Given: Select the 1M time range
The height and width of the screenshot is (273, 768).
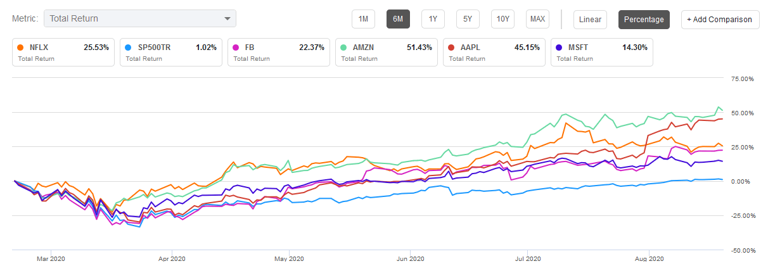Looking at the screenshot, I should pos(363,19).
